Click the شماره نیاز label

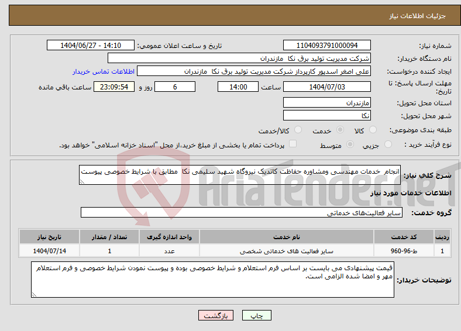(x=435, y=46)
